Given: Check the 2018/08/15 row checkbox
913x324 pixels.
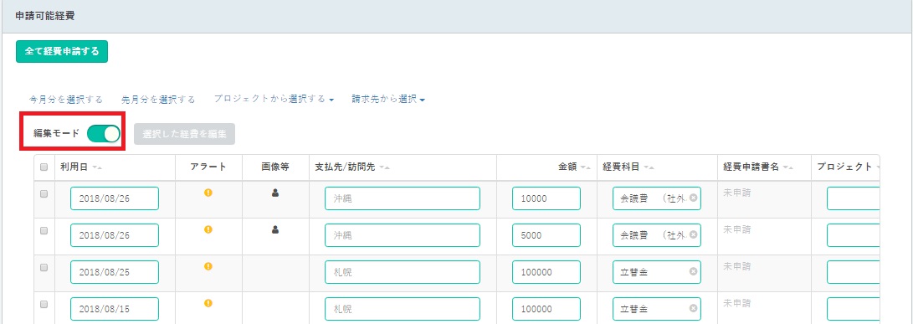Looking at the screenshot, I should (44, 304).
